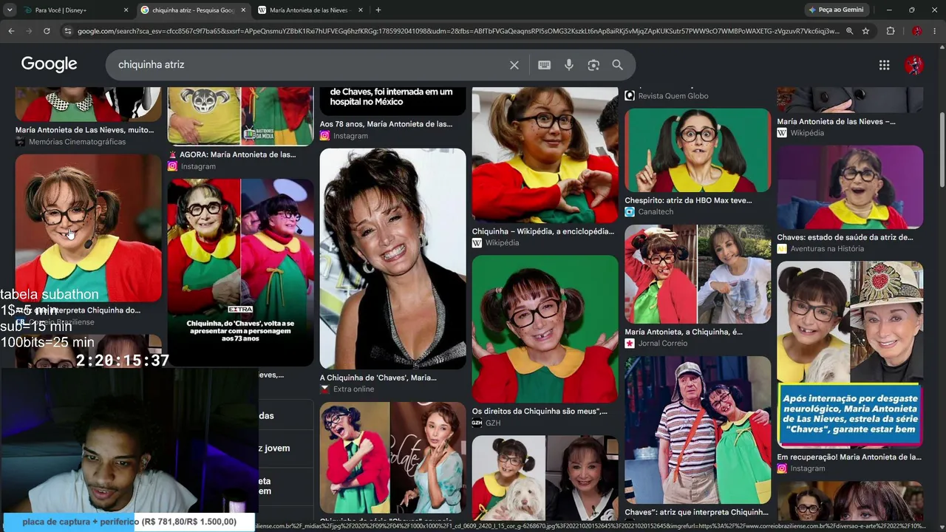Image resolution: width=946 pixels, height=532 pixels.
Task: Click the Revista Quem Globo source name
Action: pos(673,96)
